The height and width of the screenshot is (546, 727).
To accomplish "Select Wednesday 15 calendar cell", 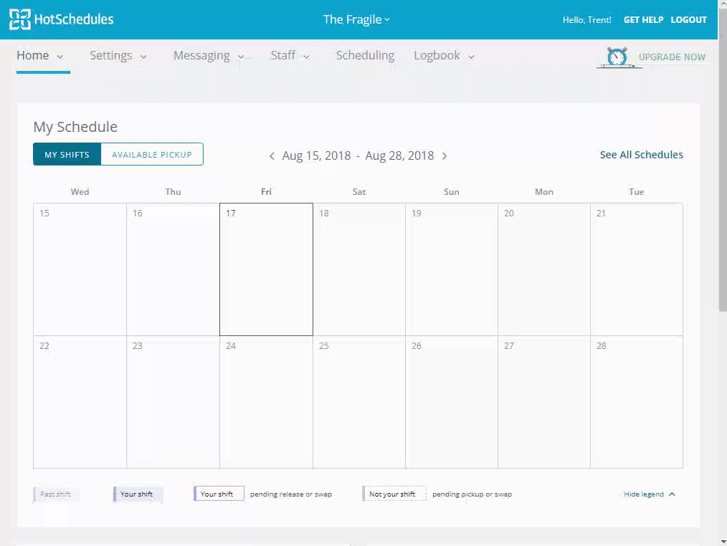I will click(80, 269).
